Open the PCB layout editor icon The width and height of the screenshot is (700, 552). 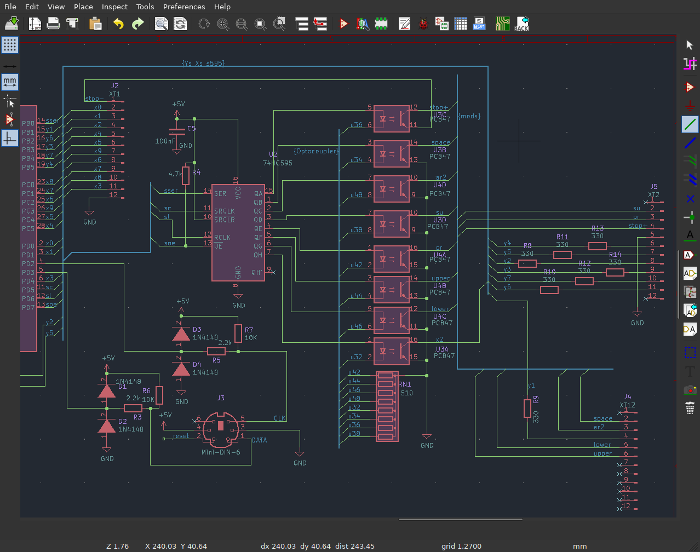click(502, 24)
